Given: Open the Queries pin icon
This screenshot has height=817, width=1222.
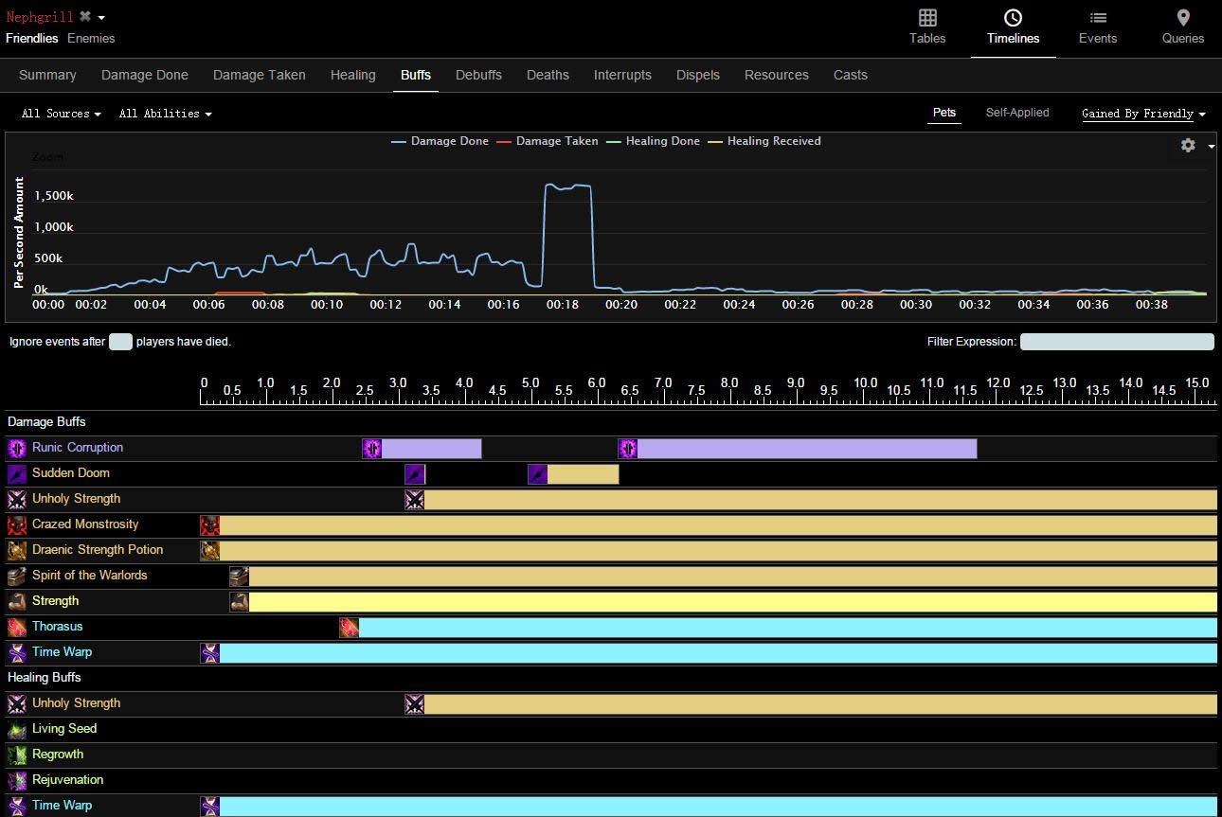Looking at the screenshot, I should coord(1182,18).
